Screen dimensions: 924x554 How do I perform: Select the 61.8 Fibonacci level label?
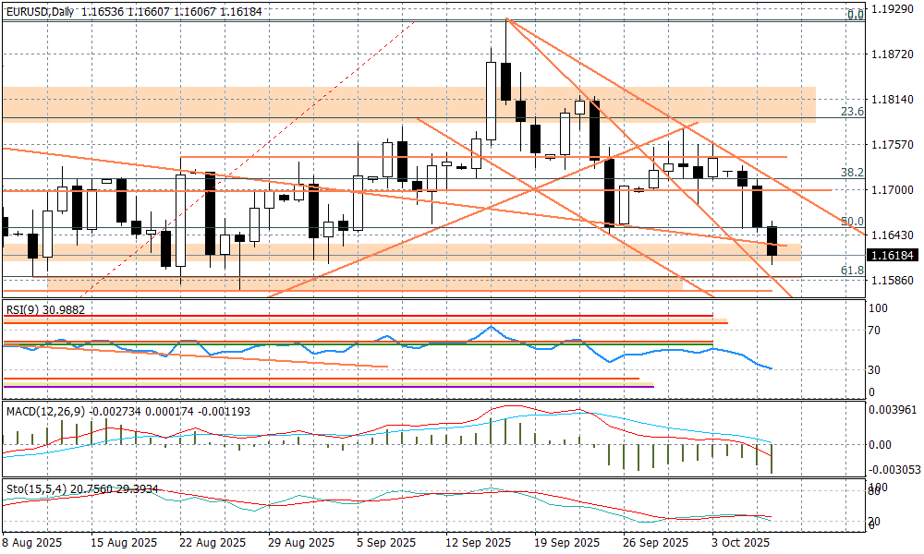[x=852, y=271]
